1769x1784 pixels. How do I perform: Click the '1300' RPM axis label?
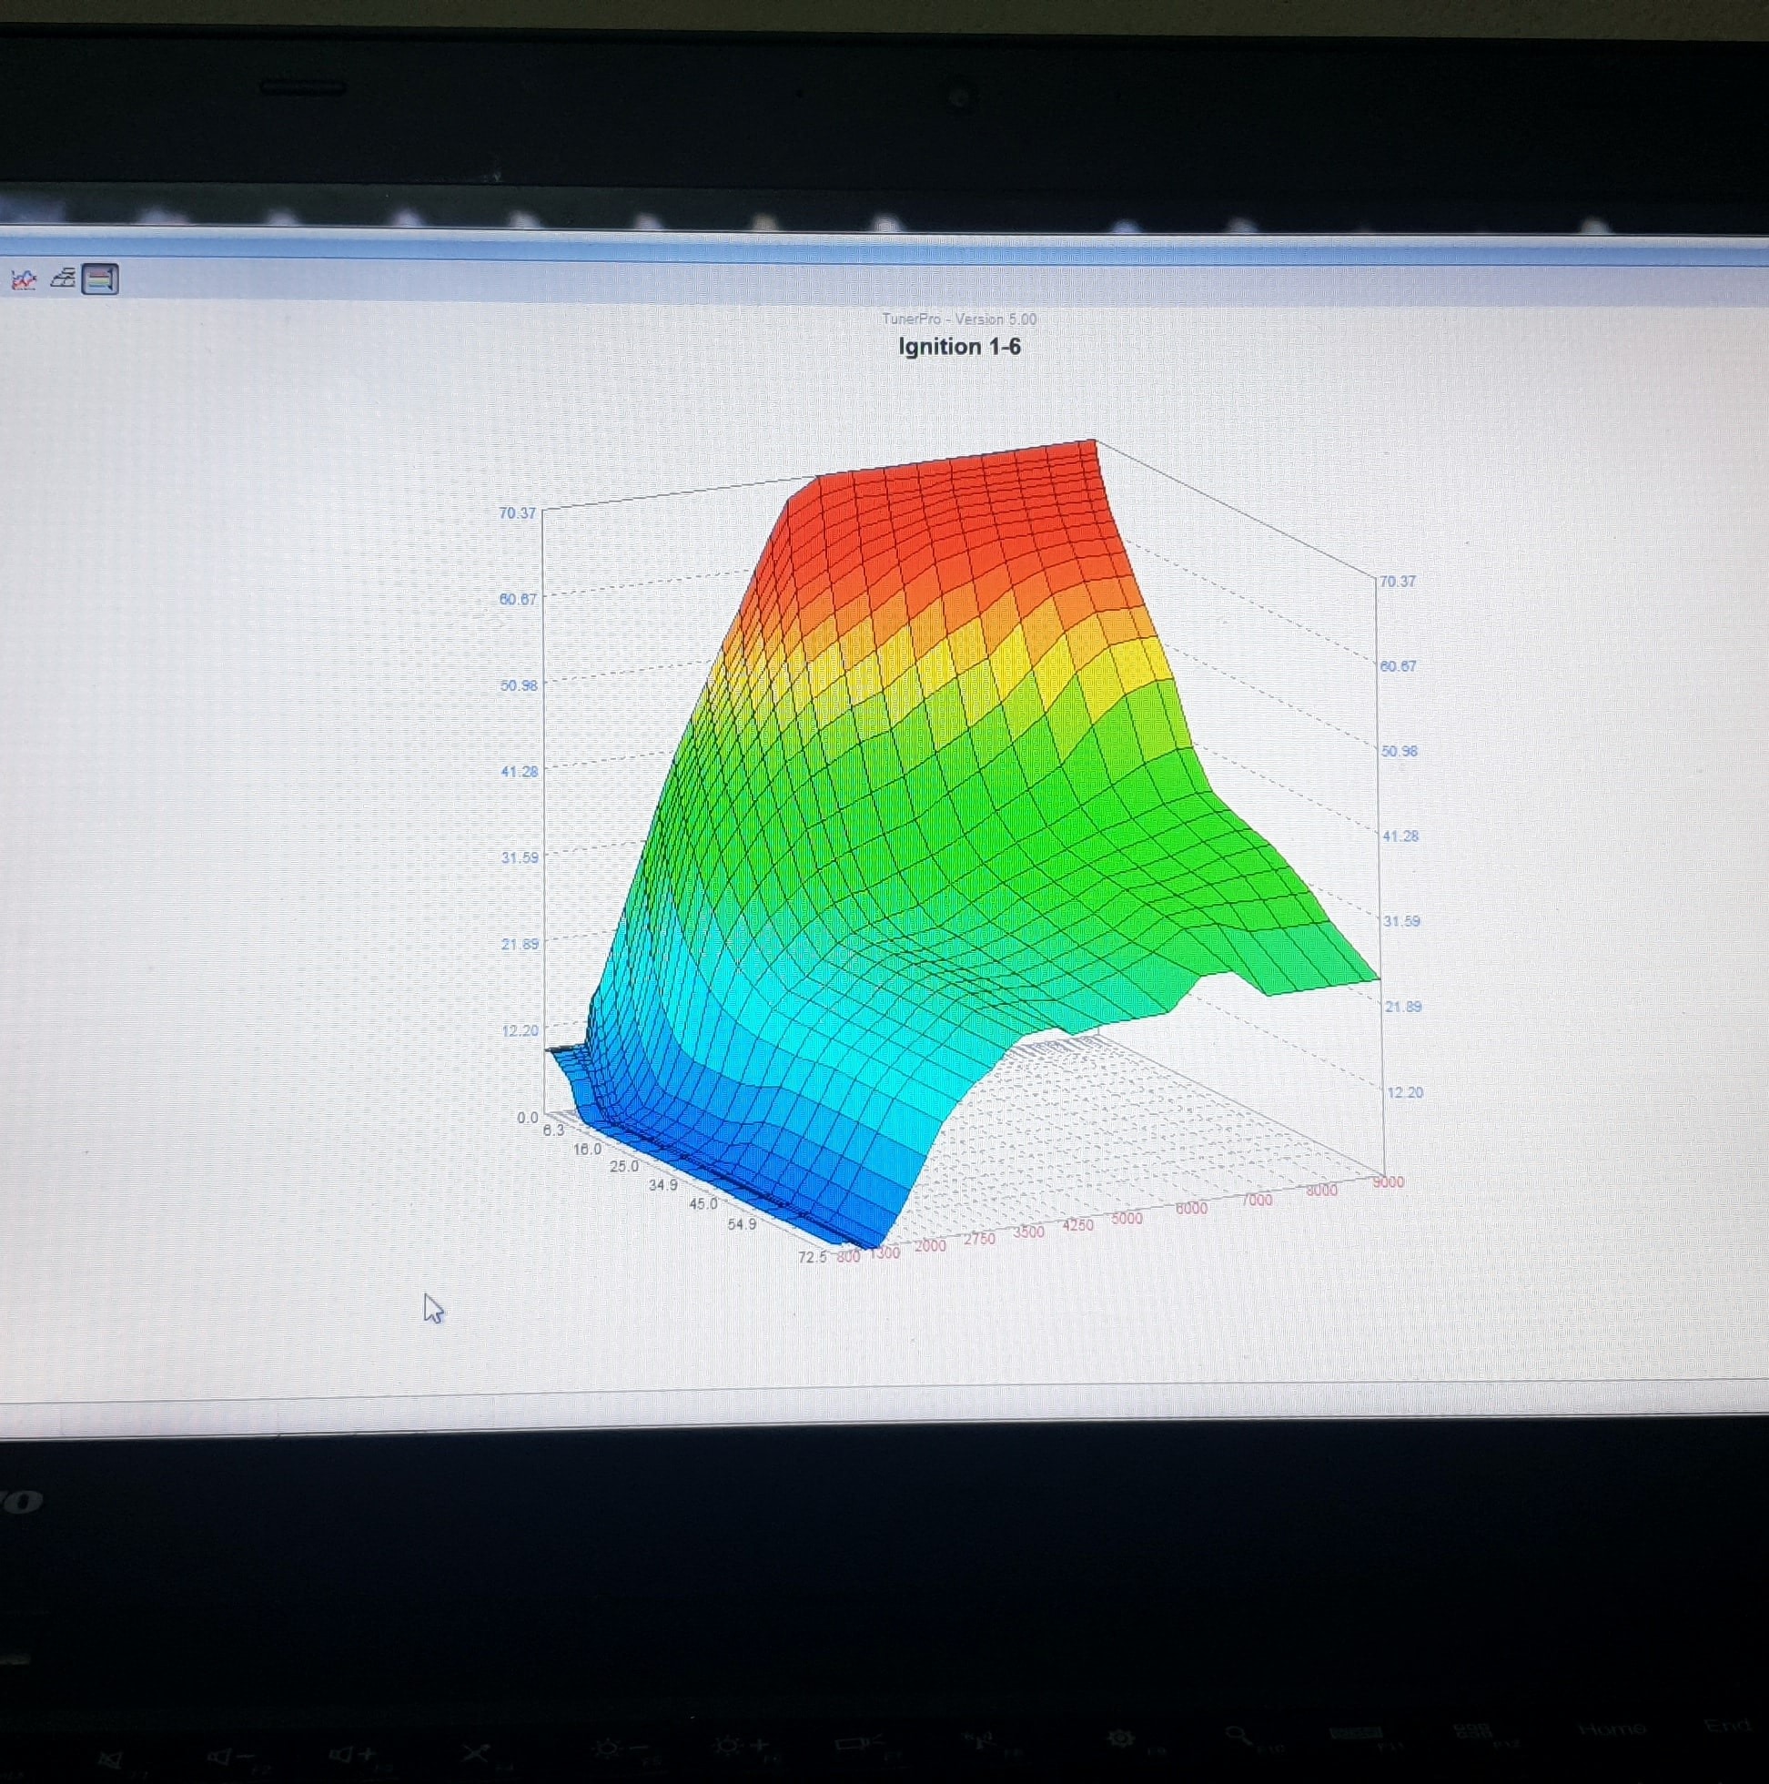884,1253
